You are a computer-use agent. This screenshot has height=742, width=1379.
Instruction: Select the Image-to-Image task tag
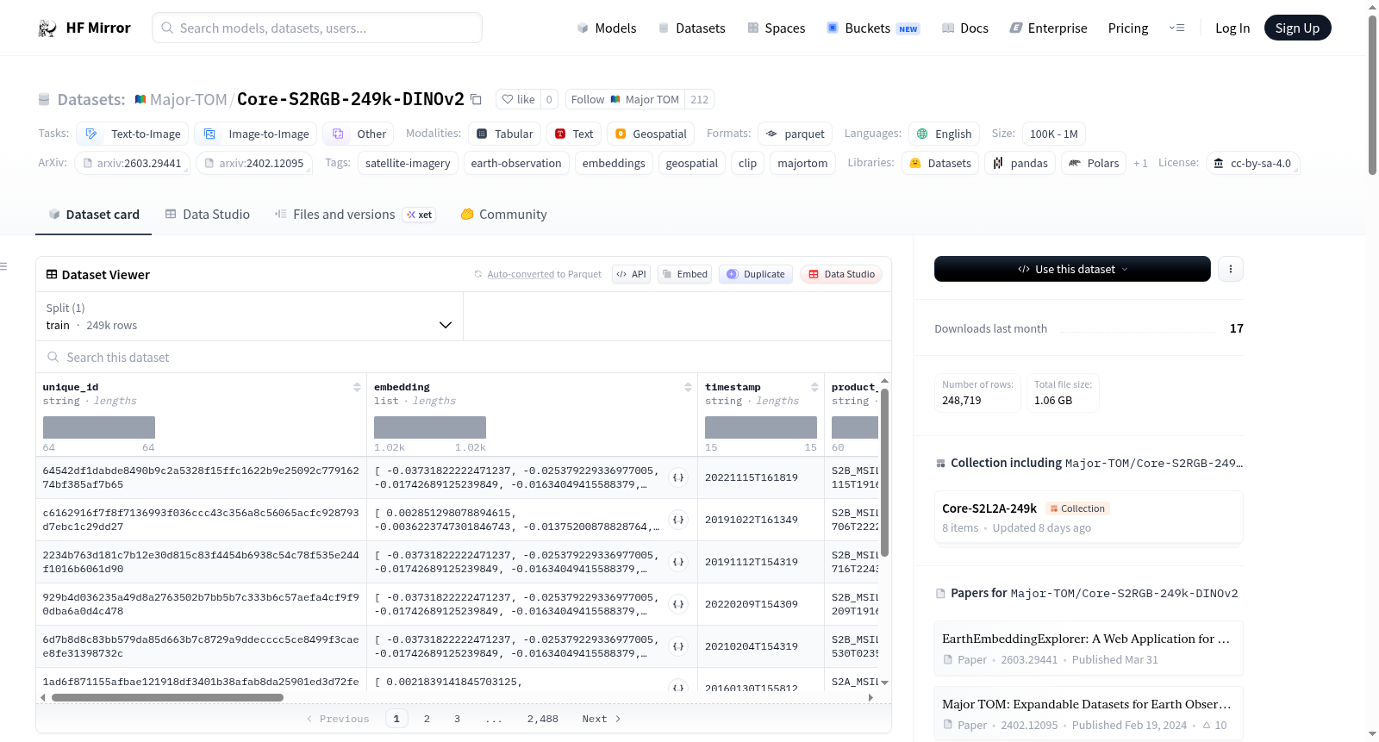(256, 134)
